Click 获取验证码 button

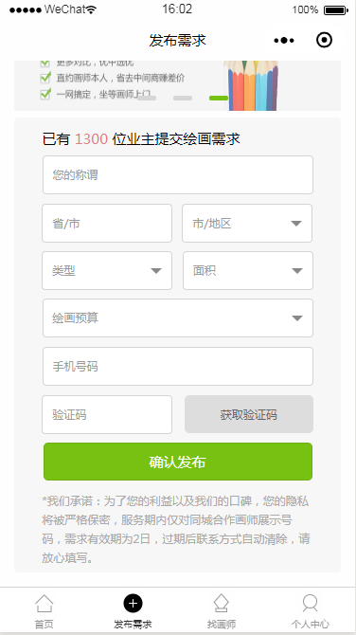[249, 414]
